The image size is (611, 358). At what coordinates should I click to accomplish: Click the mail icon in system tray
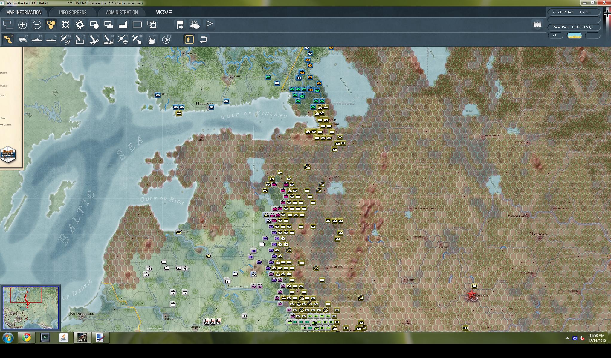575,338
